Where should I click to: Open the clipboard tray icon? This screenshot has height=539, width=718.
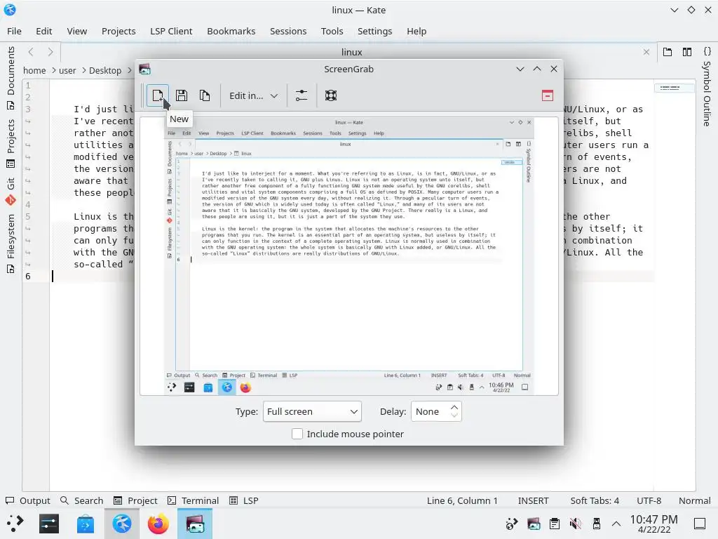click(555, 524)
